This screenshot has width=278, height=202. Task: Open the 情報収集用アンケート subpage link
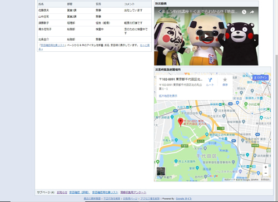133,193
